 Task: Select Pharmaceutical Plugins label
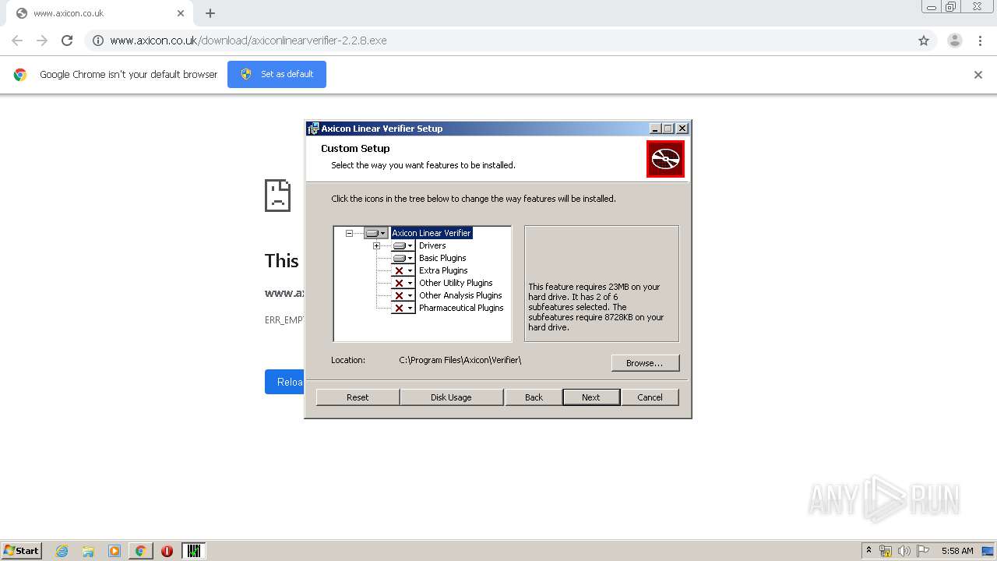click(x=461, y=308)
